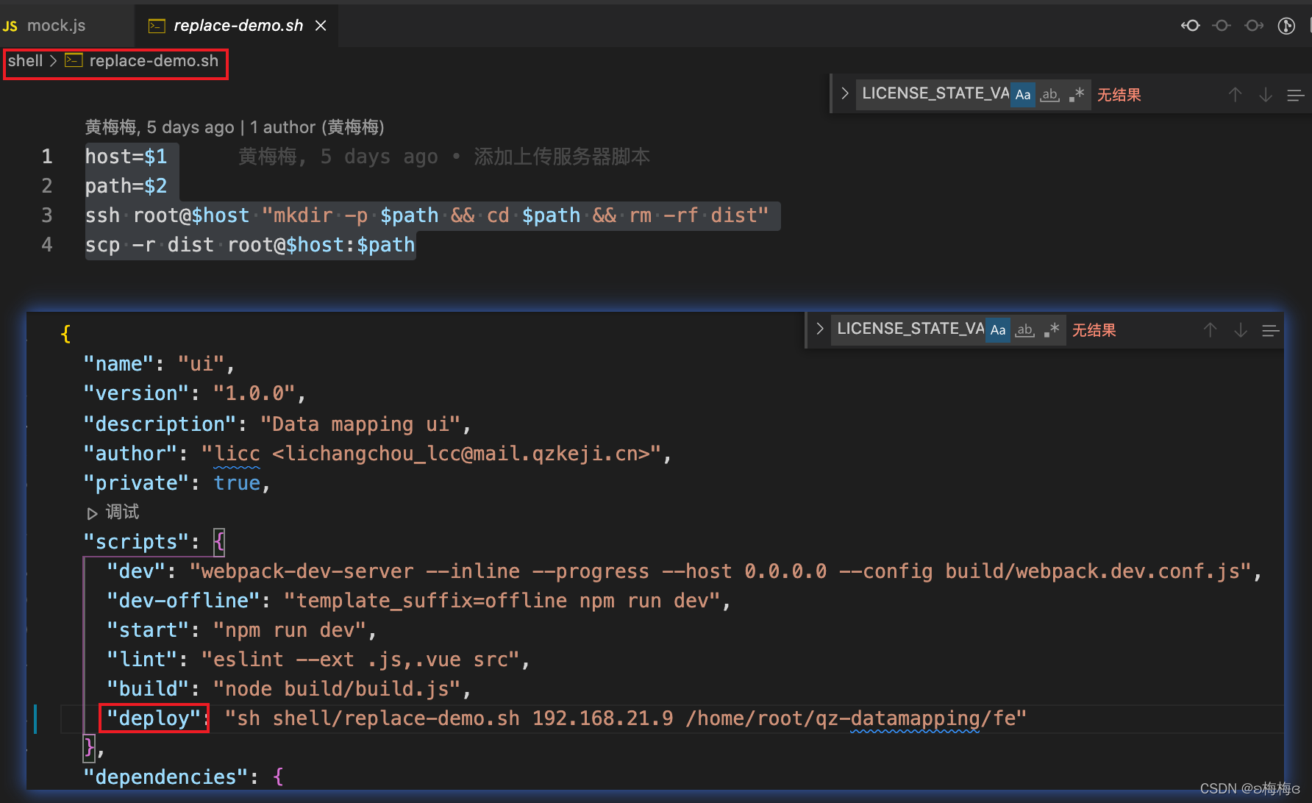Toggle Match Case in lower find widget
This screenshot has width=1312, height=803.
click(x=998, y=329)
